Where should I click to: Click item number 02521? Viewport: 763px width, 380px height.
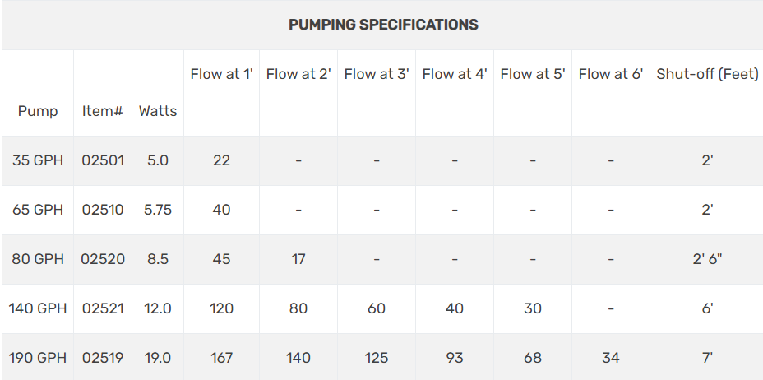coord(103,308)
